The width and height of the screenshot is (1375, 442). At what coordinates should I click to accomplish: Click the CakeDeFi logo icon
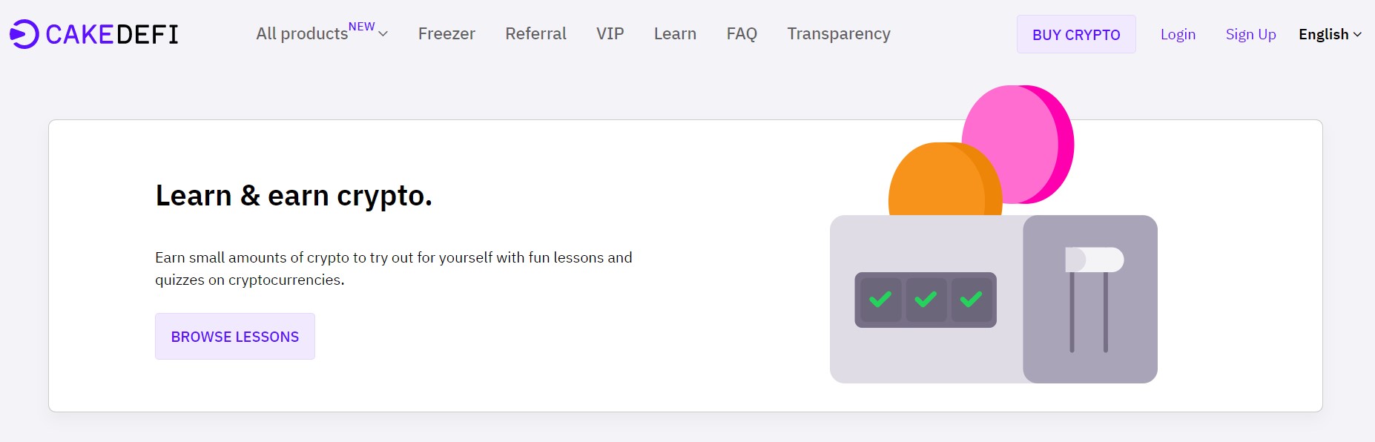pos(24,34)
